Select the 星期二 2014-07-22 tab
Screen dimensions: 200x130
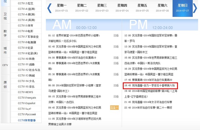click(82, 8)
